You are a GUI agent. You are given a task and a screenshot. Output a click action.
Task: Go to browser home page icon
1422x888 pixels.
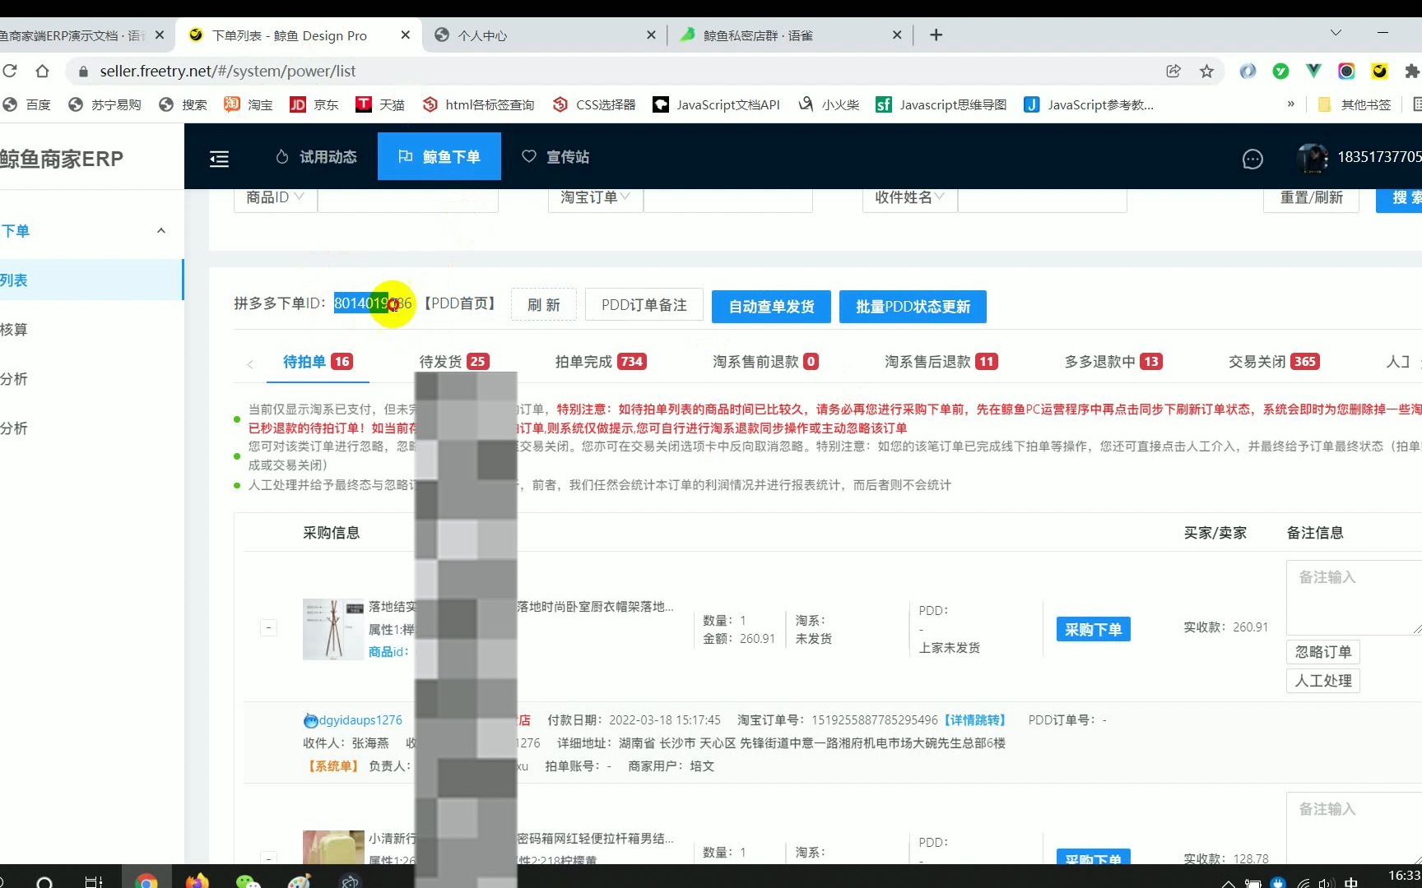pos(42,72)
